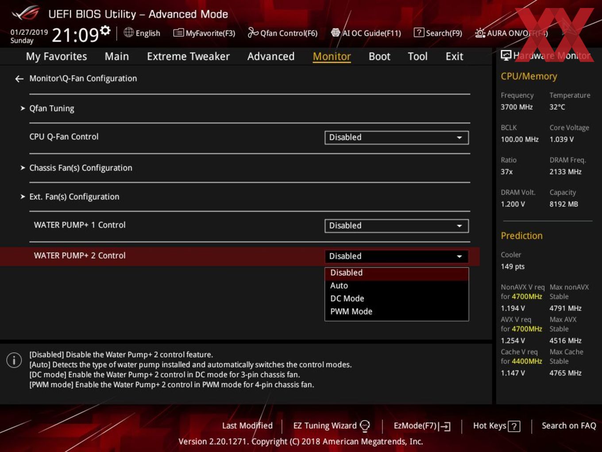This screenshot has height=452, width=602.
Task: Open Qfan Control(F6) text button
Action: point(289,33)
